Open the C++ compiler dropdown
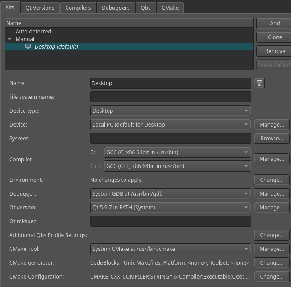The width and height of the screenshot is (291, 287). (x=178, y=166)
